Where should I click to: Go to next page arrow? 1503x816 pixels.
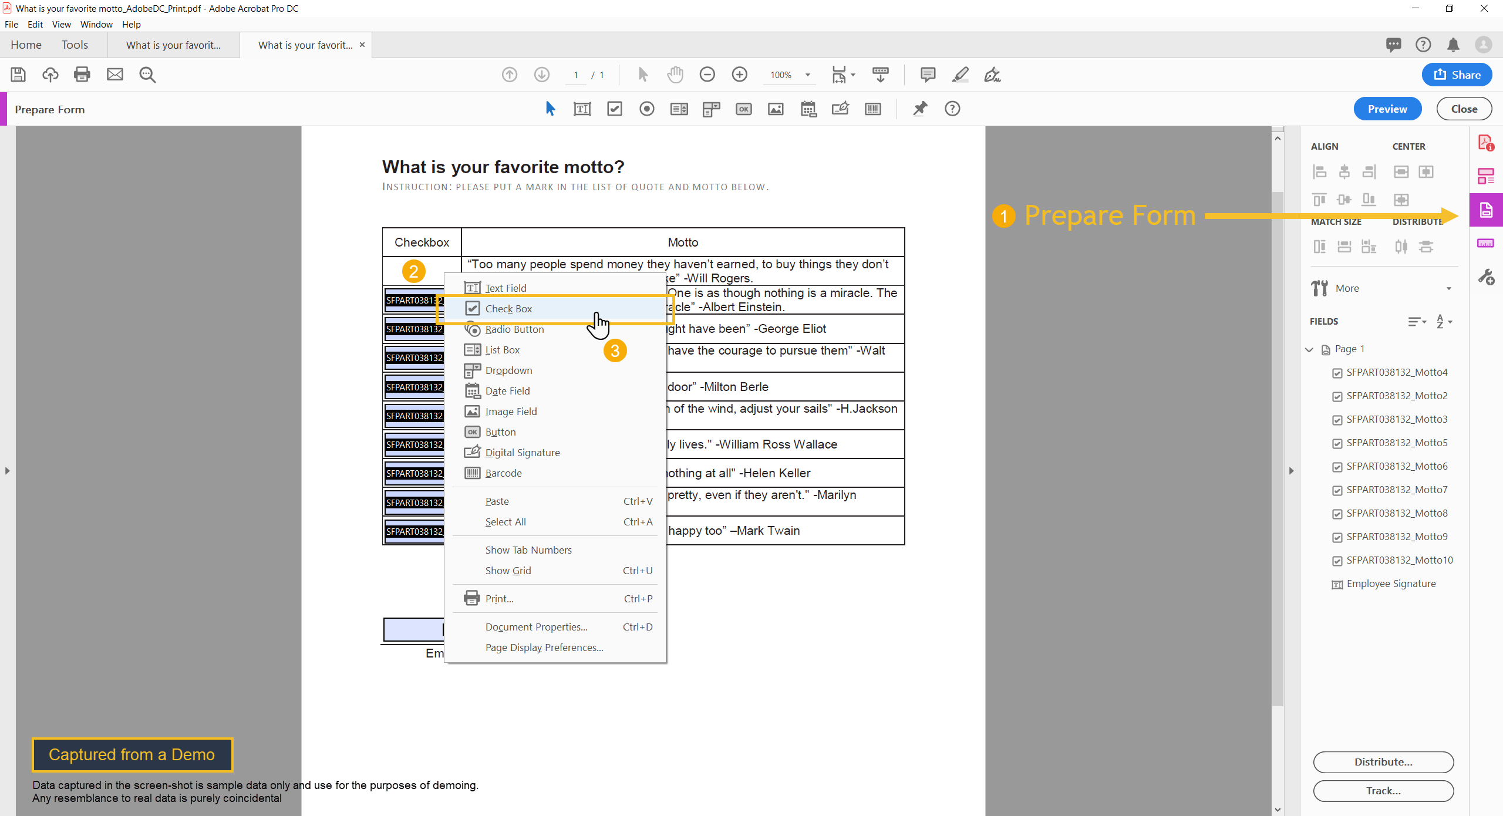tap(542, 75)
